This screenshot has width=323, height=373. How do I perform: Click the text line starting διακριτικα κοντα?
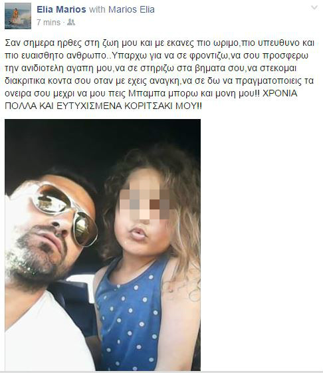click(x=160, y=81)
